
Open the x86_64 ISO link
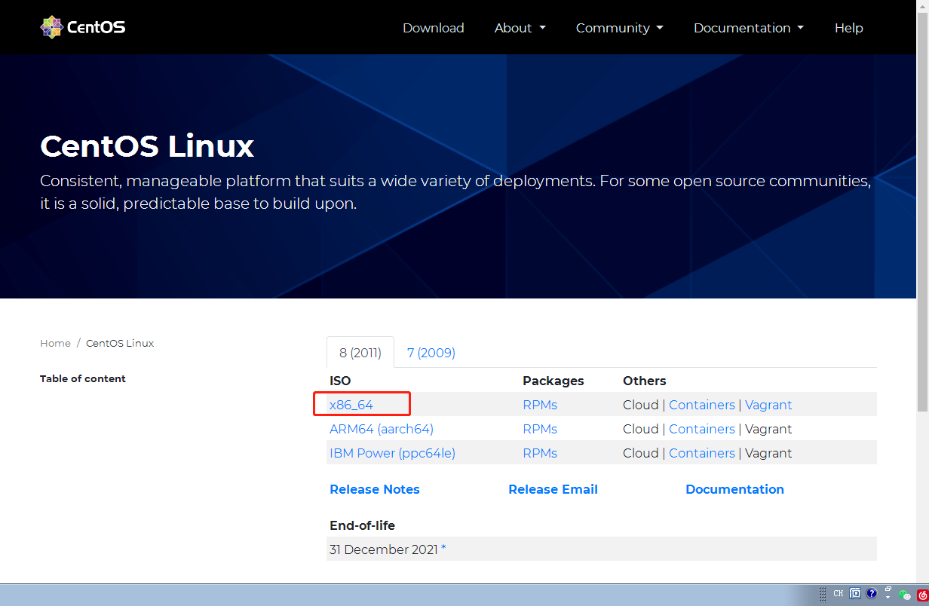pyautogui.click(x=351, y=405)
